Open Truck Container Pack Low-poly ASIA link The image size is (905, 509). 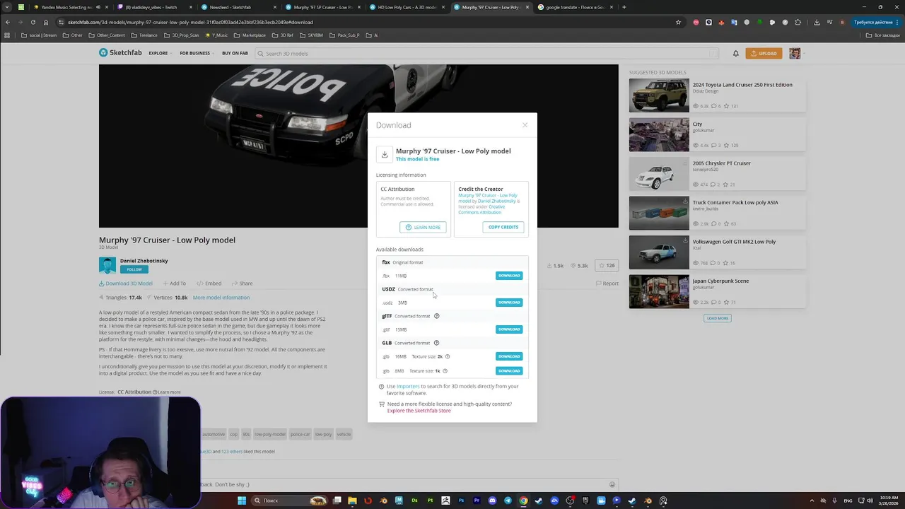[x=735, y=202]
